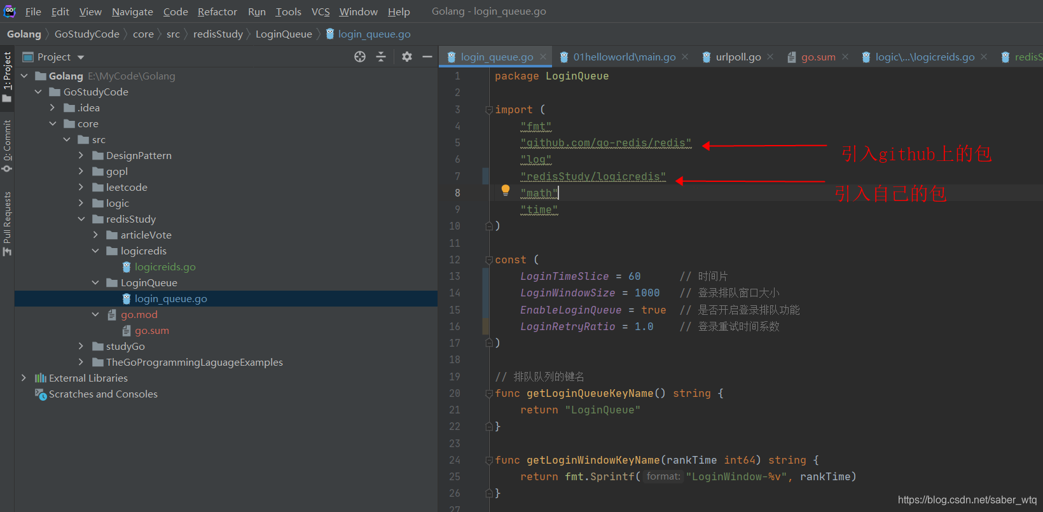Open the Pull Requests tool window

(7, 224)
